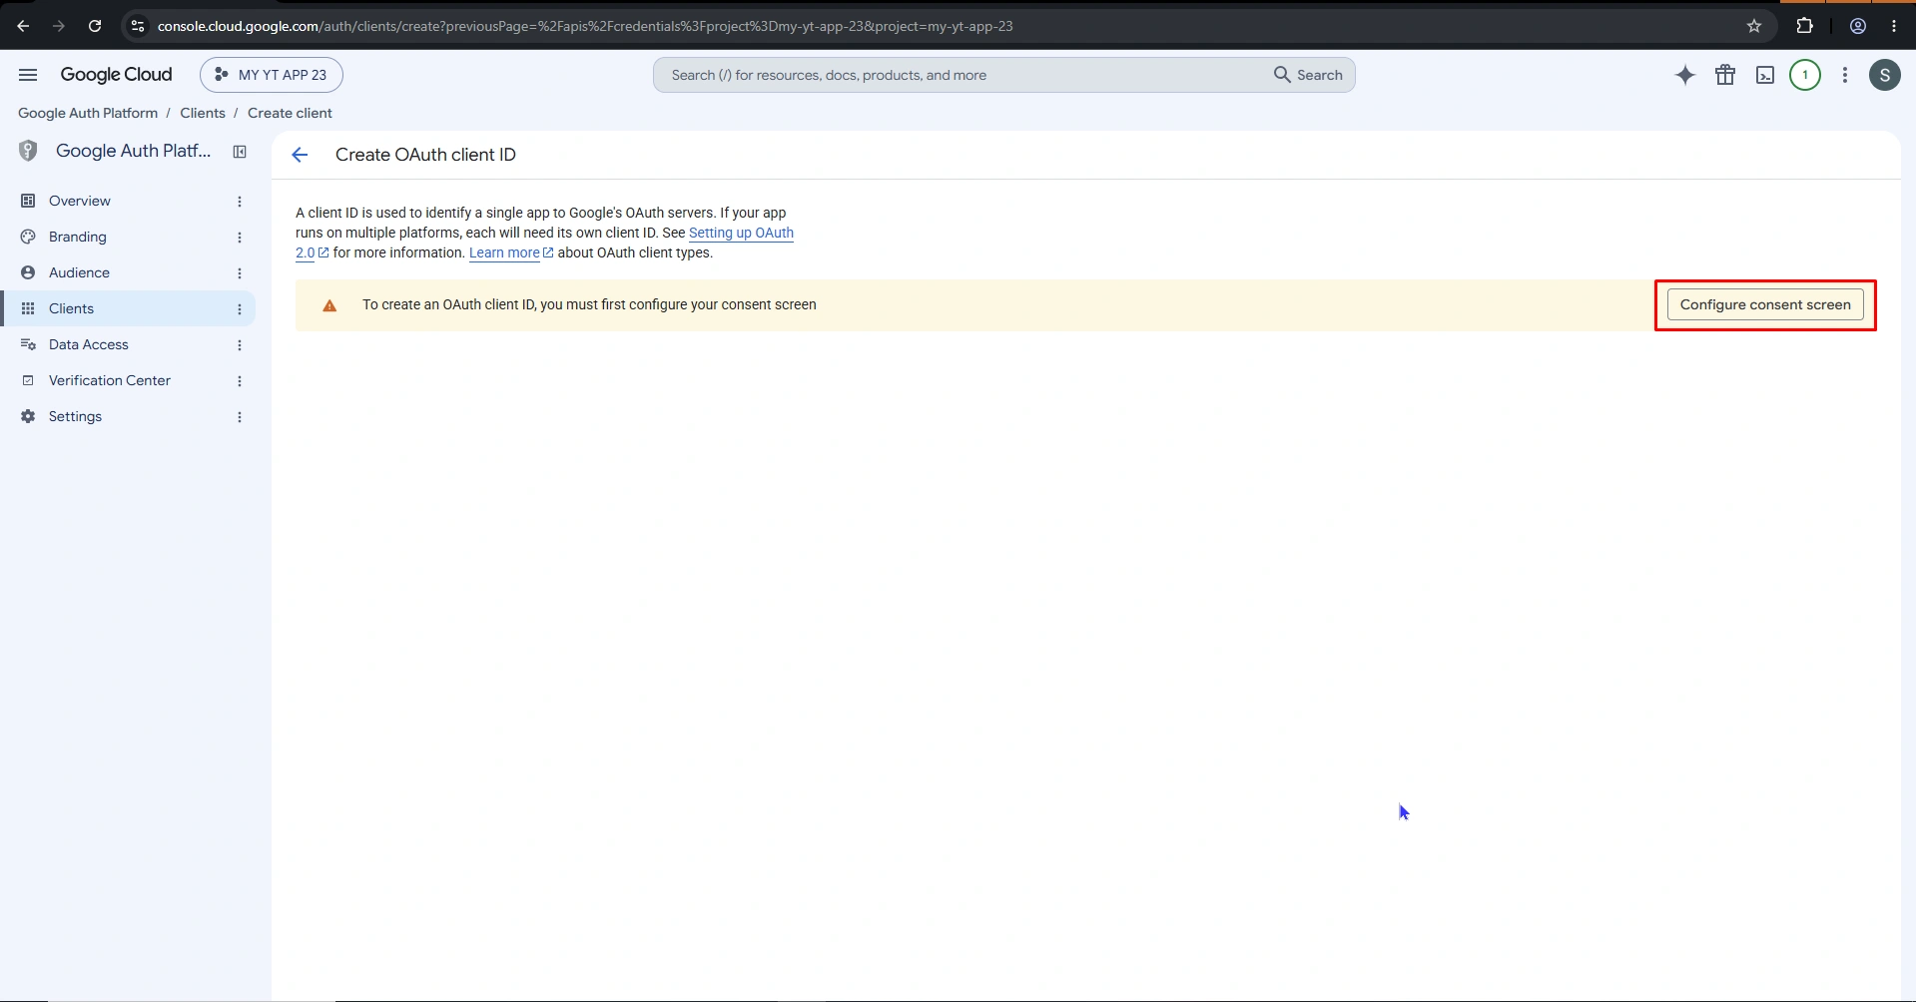Click the orange warning triangle icon
Screen dimensions: 1916x1002
pos(329,305)
